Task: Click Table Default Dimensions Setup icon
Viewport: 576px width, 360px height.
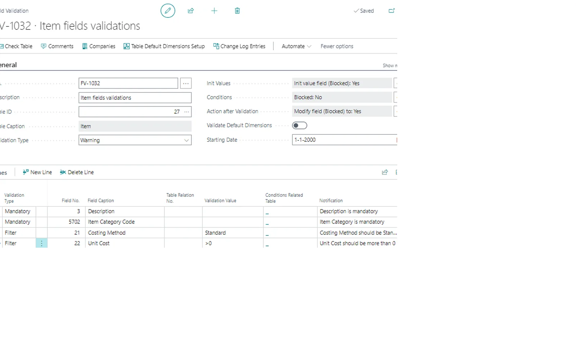Action: (126, 46)
